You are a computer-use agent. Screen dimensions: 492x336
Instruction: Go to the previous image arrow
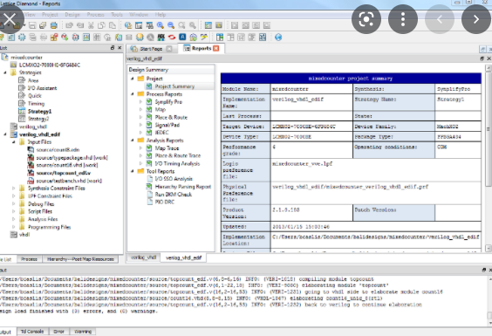click(x=440, y=19)
